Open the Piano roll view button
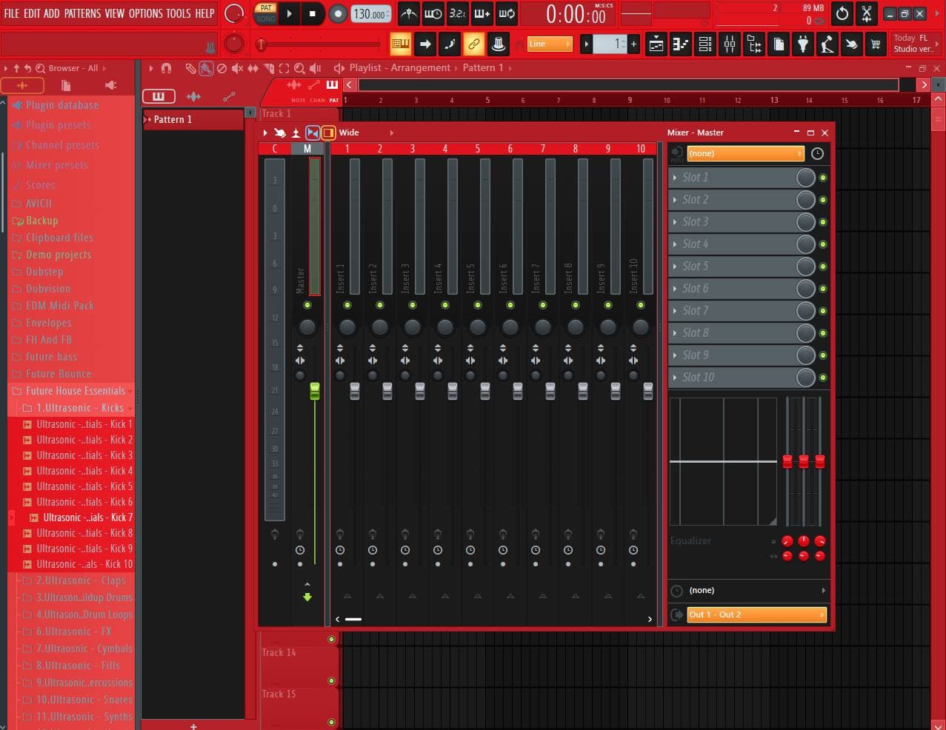The width and height of the screenshot is (946, 730). tap(681, 44)
